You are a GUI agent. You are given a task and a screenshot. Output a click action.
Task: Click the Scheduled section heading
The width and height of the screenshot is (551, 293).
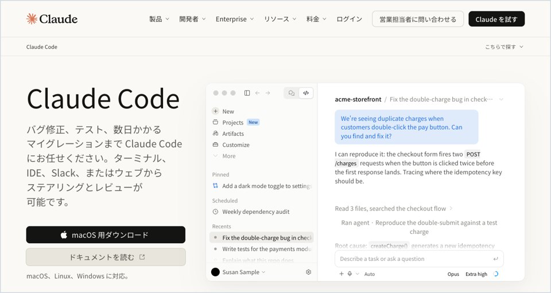click(x=224, y=200)
